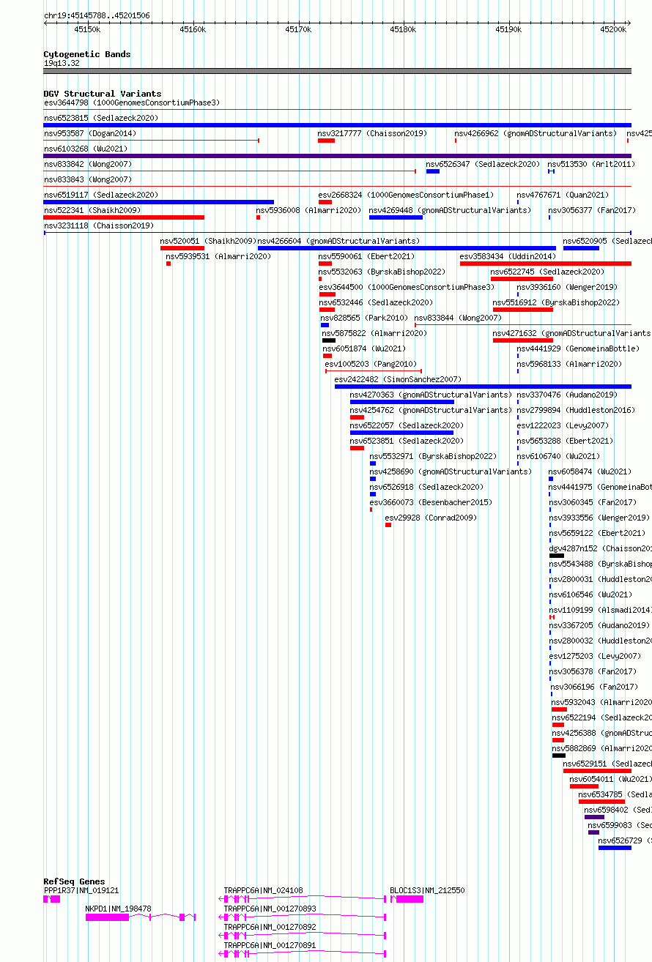Select the TRAPPC6A NM_001270892 transcript label
The image size is (652, 962).
(270, 927)
